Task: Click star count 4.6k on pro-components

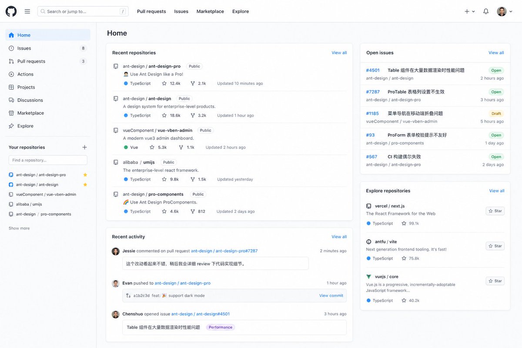Action: click(170, 211)
